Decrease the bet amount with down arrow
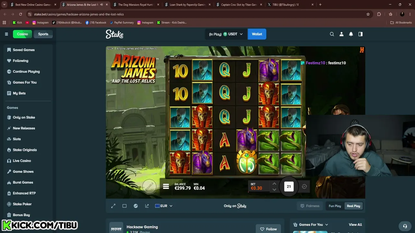 point(274,190)
